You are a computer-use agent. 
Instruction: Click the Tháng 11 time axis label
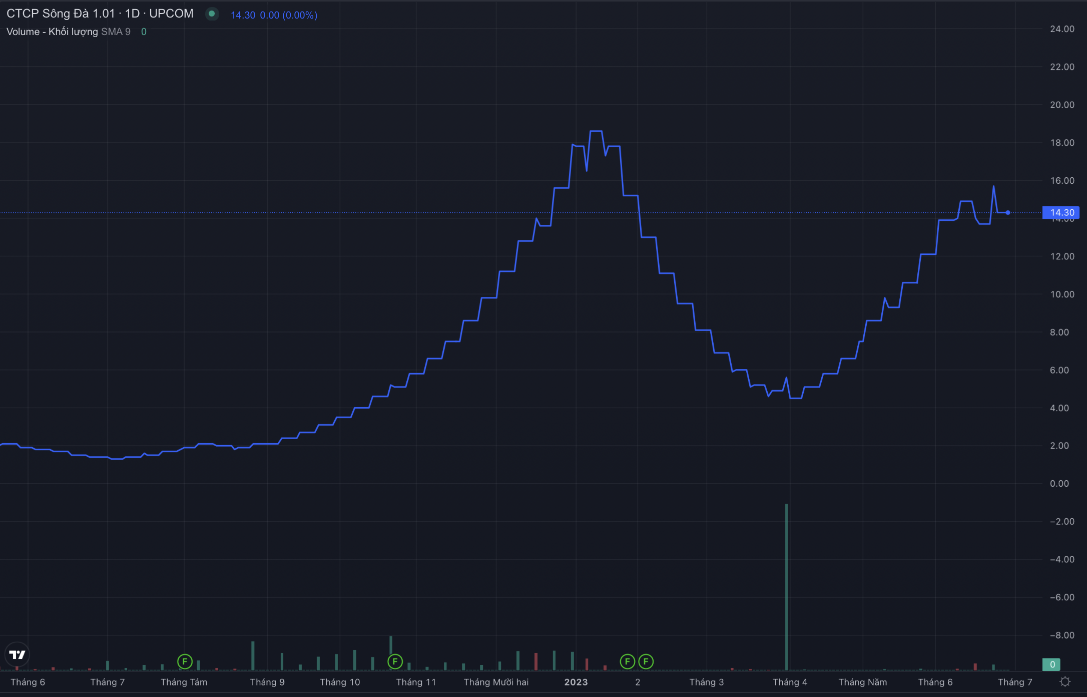416,682
